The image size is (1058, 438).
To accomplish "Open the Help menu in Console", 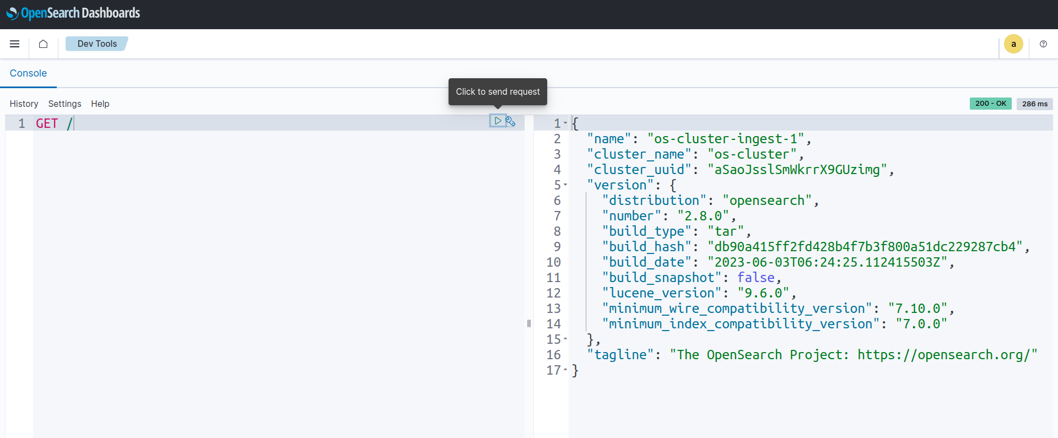I will pyautogui.click(x=100, y=104).
